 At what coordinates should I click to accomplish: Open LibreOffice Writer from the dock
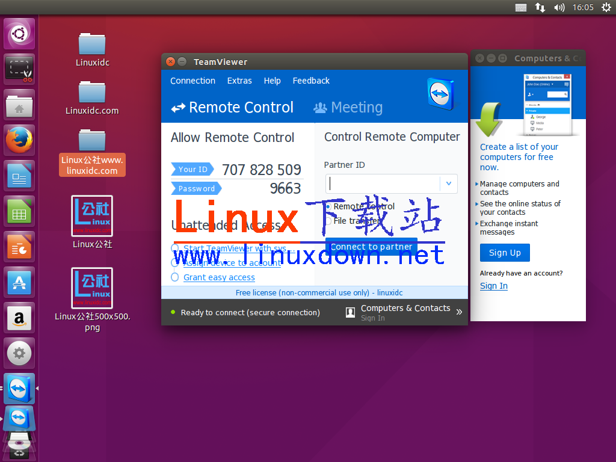[x=19, y=176]
